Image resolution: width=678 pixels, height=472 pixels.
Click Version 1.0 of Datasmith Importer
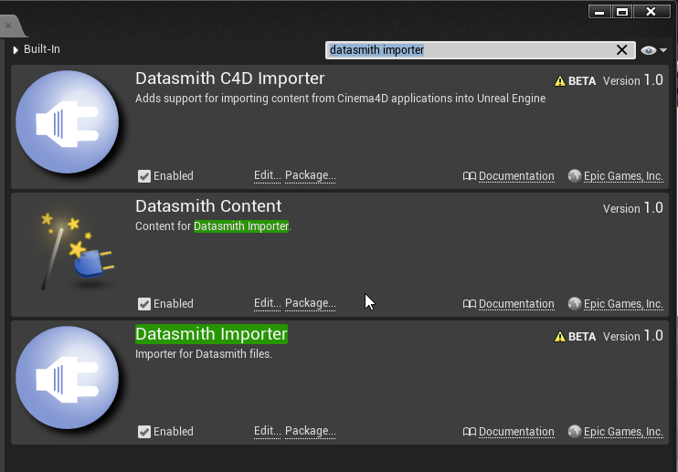click(x=632, y=336)
